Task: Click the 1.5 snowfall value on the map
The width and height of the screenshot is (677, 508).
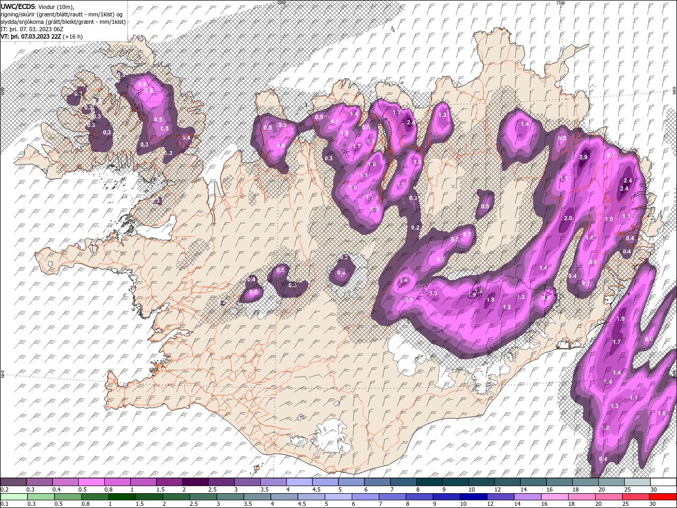Action: tap(609, 219)
